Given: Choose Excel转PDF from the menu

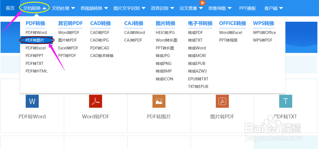Looking at the screenshot, I should [68, 48].
